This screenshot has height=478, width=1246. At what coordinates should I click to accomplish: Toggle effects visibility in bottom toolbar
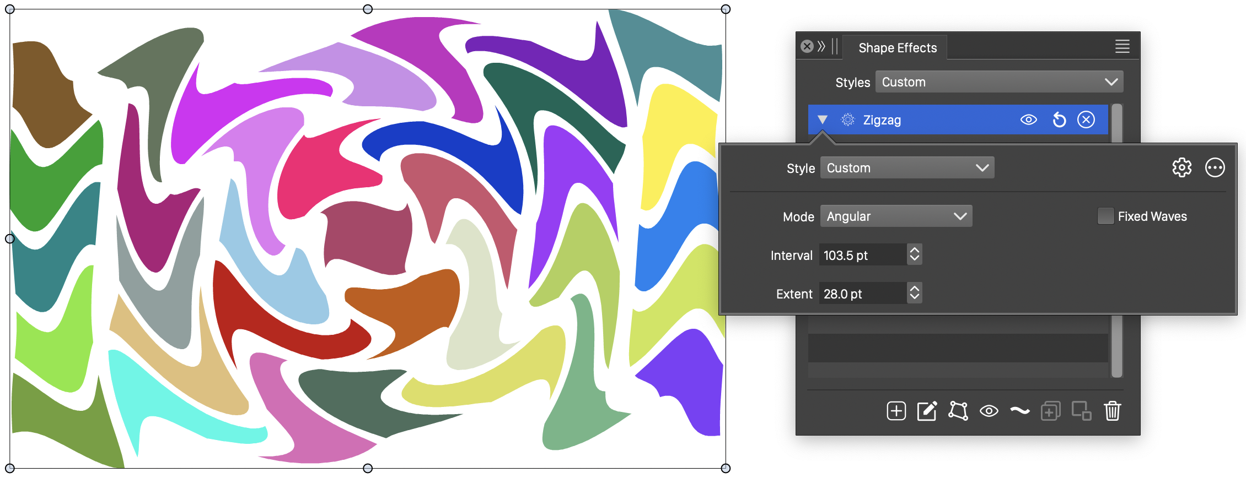(x=989, y=411)
